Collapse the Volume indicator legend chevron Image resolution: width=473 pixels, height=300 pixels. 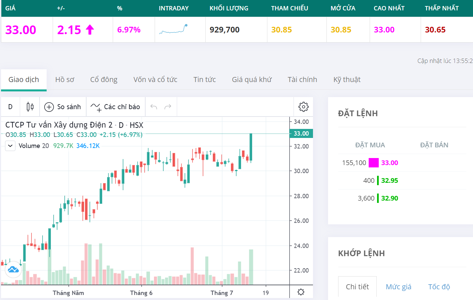pyautogui.click(x=10, y=146)
